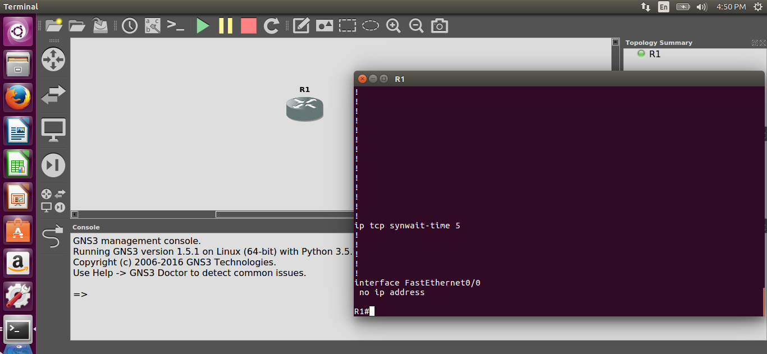Viewport: 767px width, 354px height.
Task: Suspend all devices with yellow pause button
Action: (226, 26)
